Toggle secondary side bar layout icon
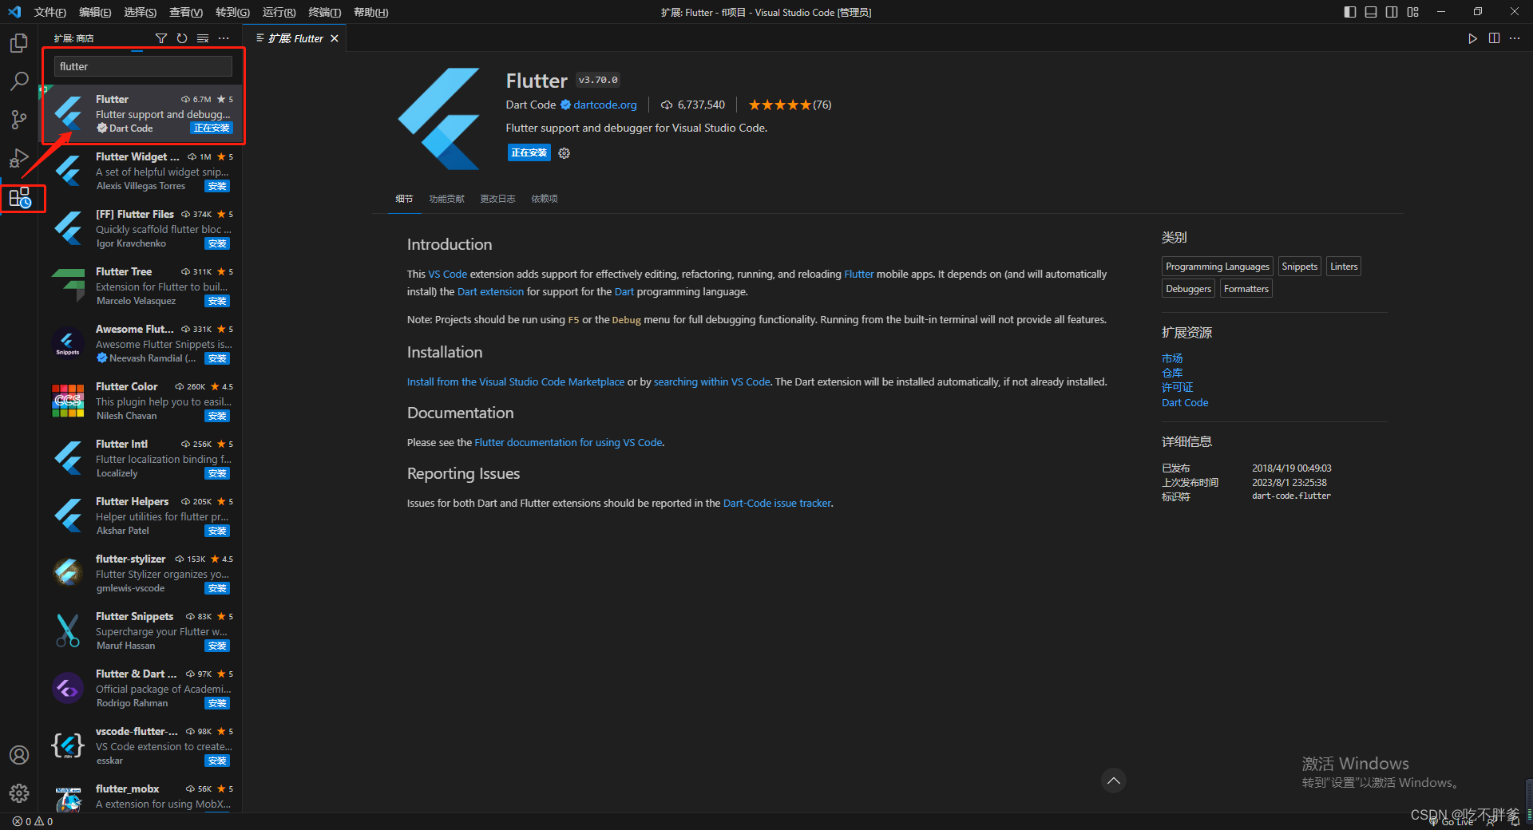Image resolution: width=1533 pixels, height=830 pixels. [1392, 12]
